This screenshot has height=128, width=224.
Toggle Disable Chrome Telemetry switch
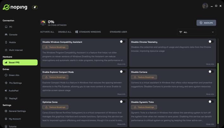tap(211, 42)
